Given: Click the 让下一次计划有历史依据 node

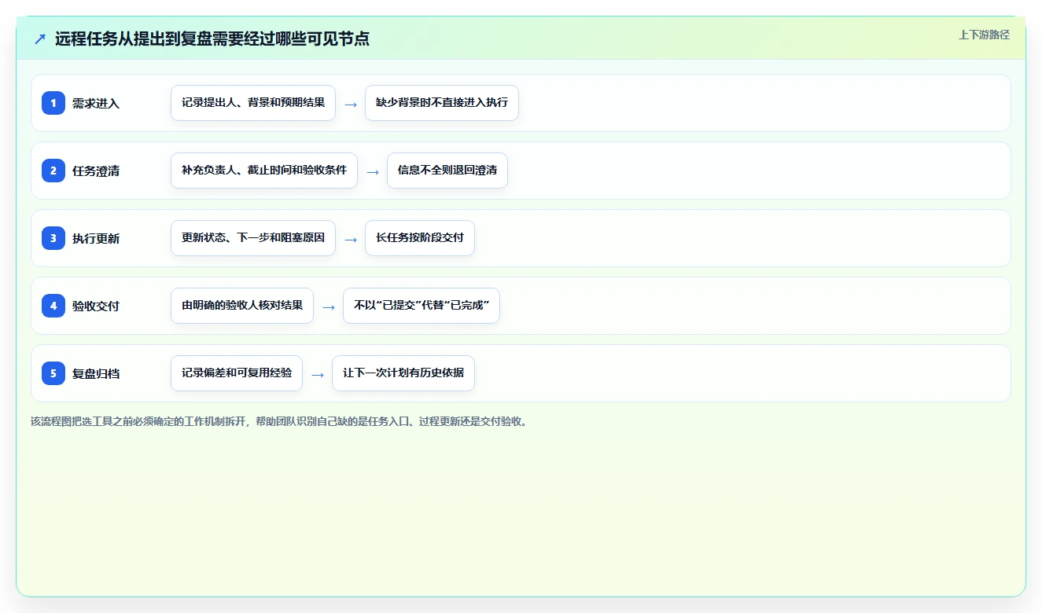Looking at the screenshot, I should [403, 373].
